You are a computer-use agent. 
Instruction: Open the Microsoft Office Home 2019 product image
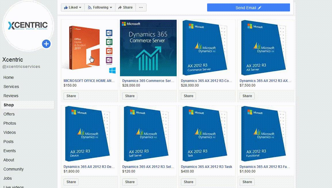coord(89,48)
